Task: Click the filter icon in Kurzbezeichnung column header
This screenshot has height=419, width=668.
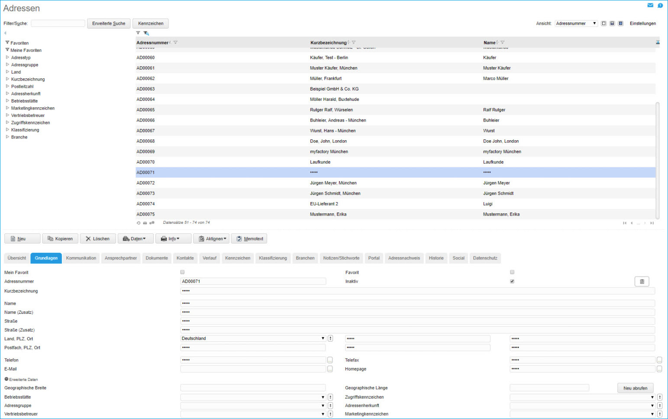Action: click(x=354, y=42)
